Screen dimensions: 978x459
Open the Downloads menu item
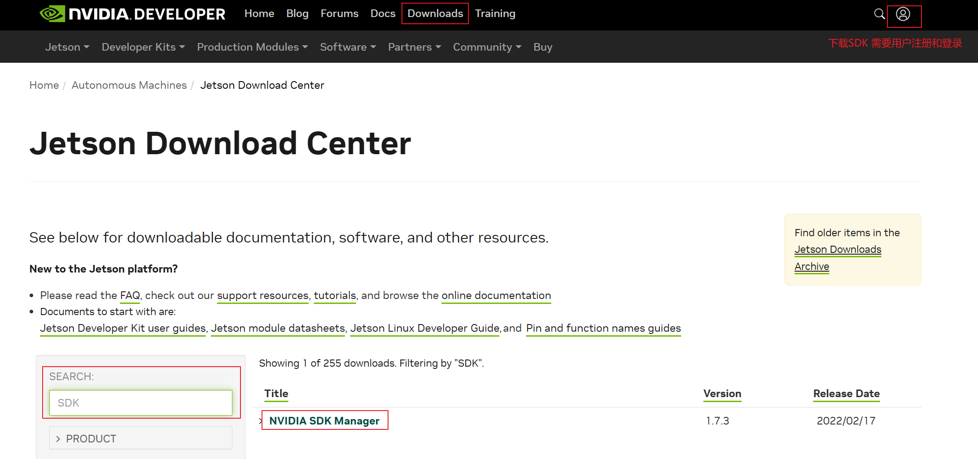point(435,13)
